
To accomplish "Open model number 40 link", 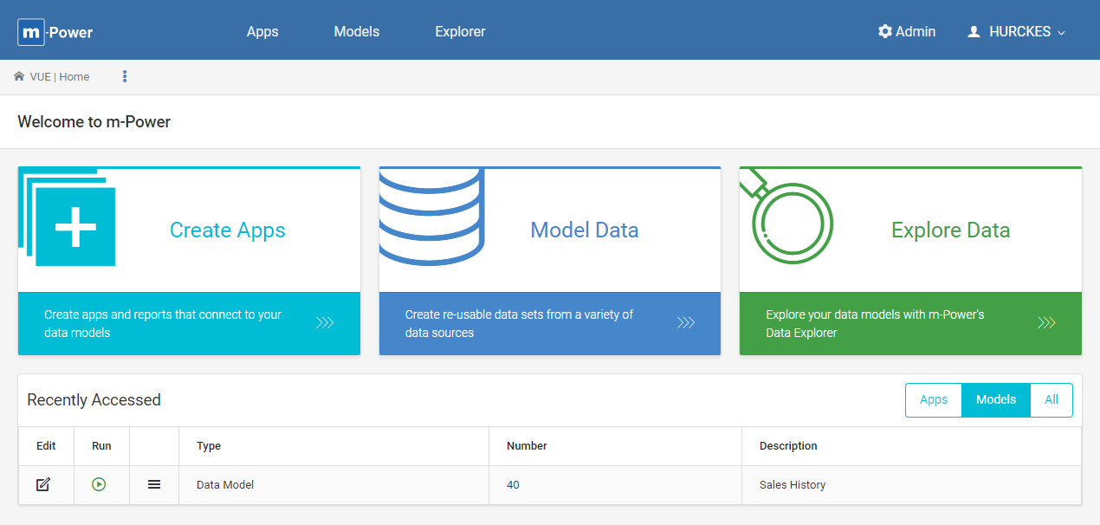I will [513, 485].
